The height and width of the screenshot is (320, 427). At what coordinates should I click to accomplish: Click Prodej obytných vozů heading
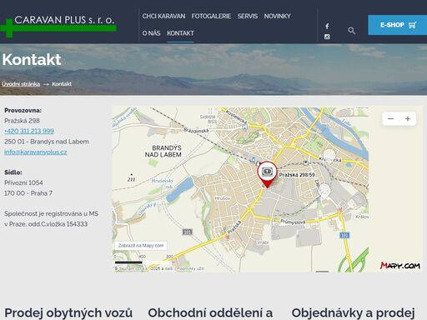68,312
